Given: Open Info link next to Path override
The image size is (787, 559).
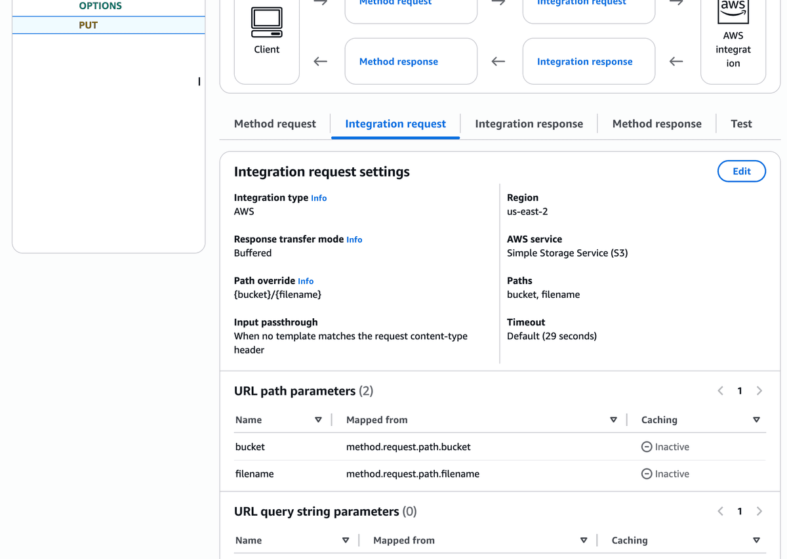Looking at the screenshot, I should [306, 281].
